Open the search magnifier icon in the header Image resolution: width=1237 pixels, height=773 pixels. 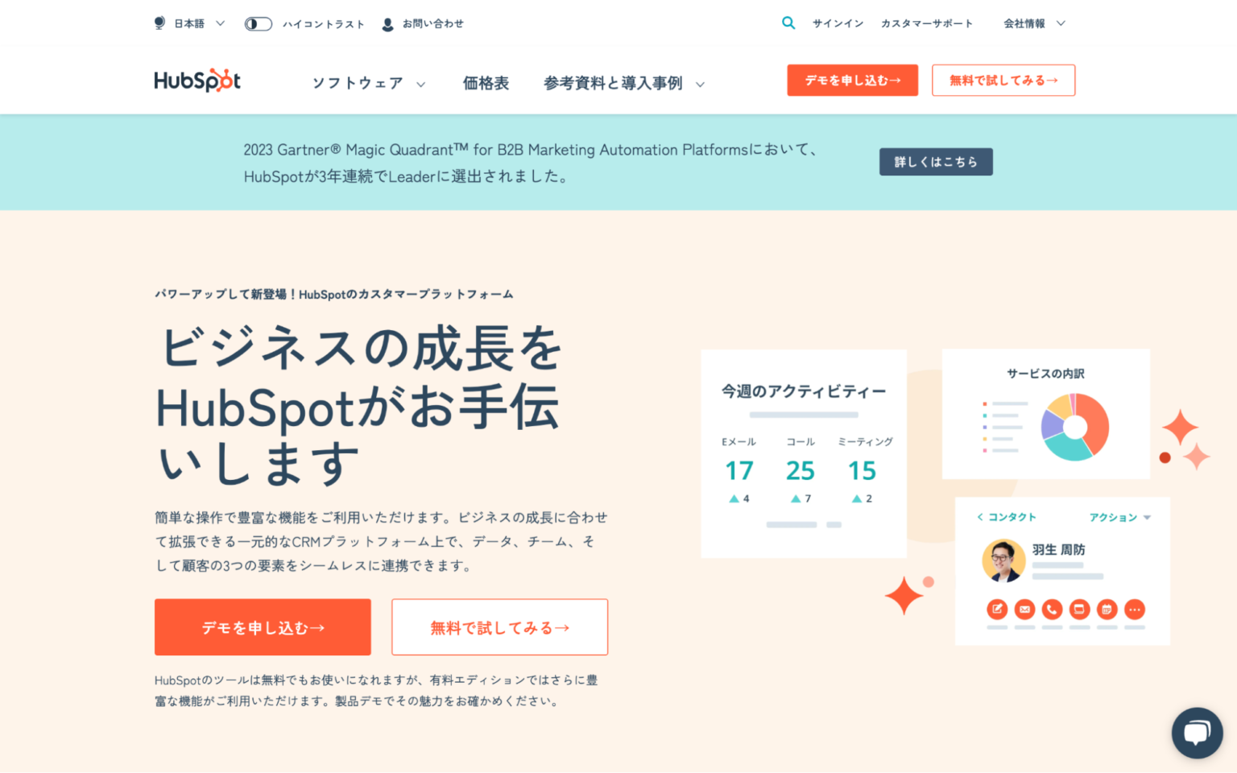pos(788,23)
